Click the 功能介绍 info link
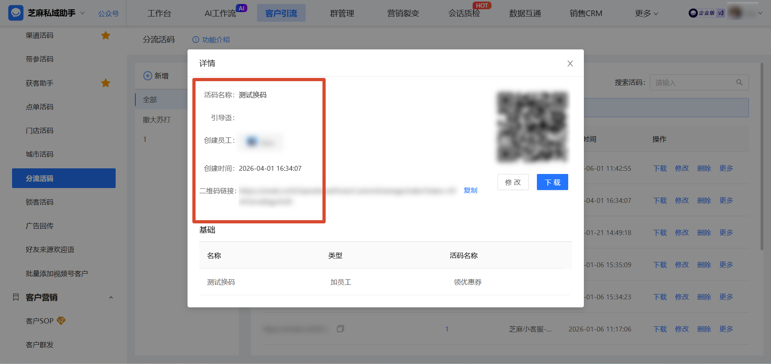 tap(211, 40)
